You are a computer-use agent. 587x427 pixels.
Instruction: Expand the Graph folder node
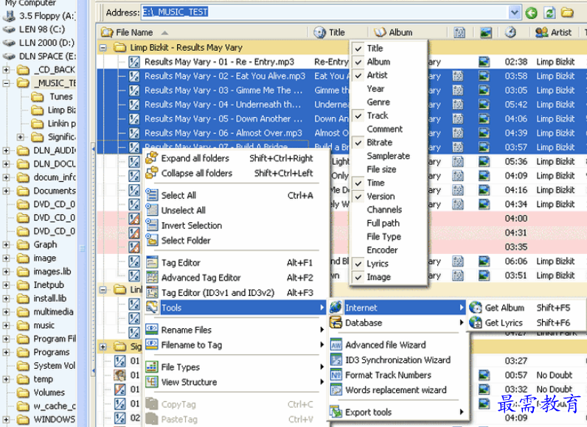click(x=6, y=244)
